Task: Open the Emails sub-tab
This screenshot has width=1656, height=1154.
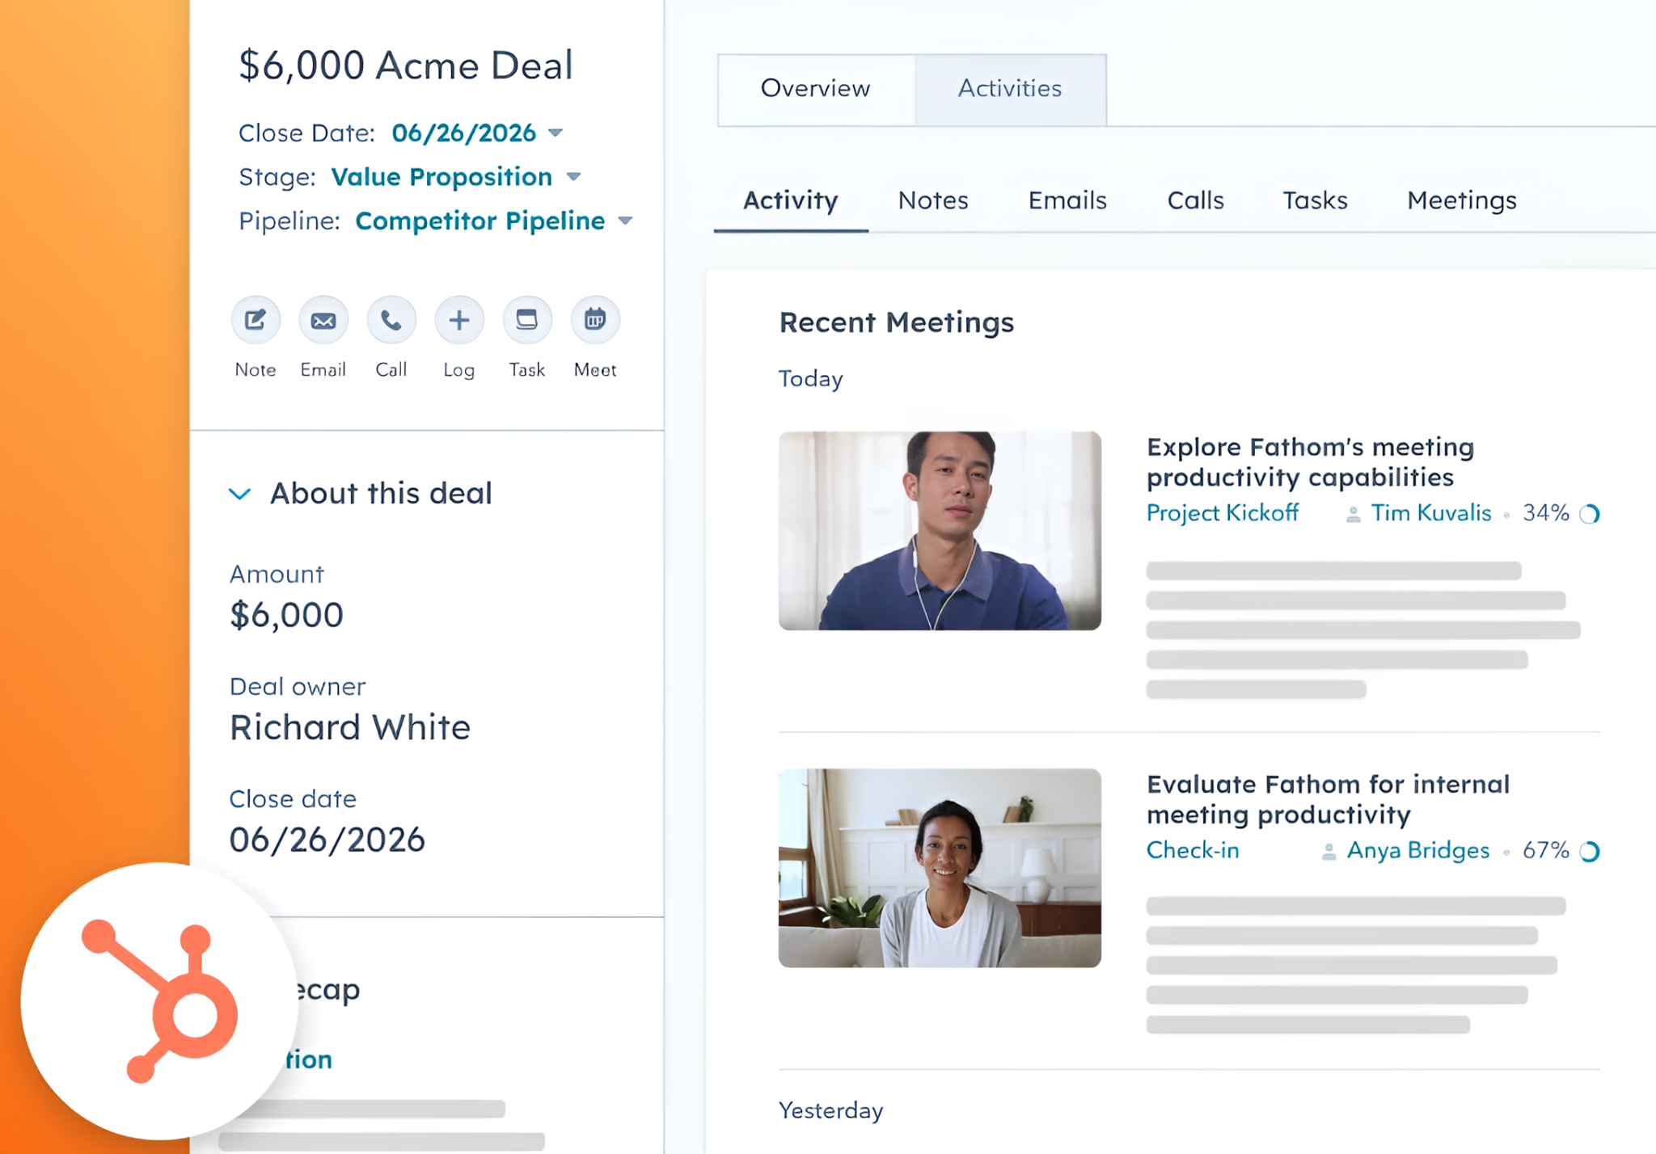Action: [x=1067, y=200]
